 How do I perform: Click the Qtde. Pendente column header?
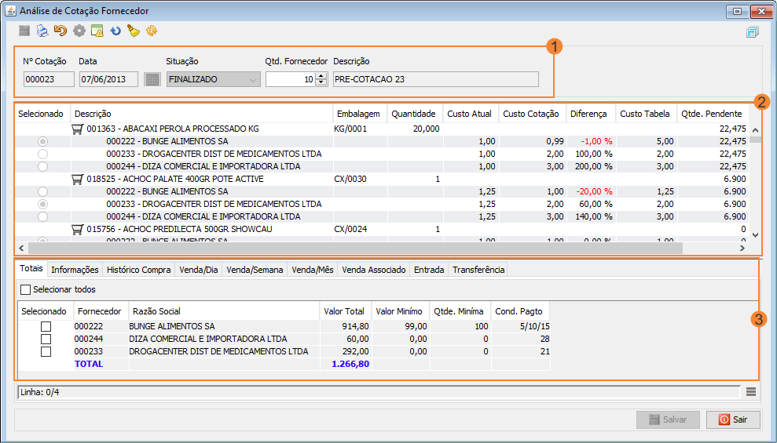click(712, 114)
